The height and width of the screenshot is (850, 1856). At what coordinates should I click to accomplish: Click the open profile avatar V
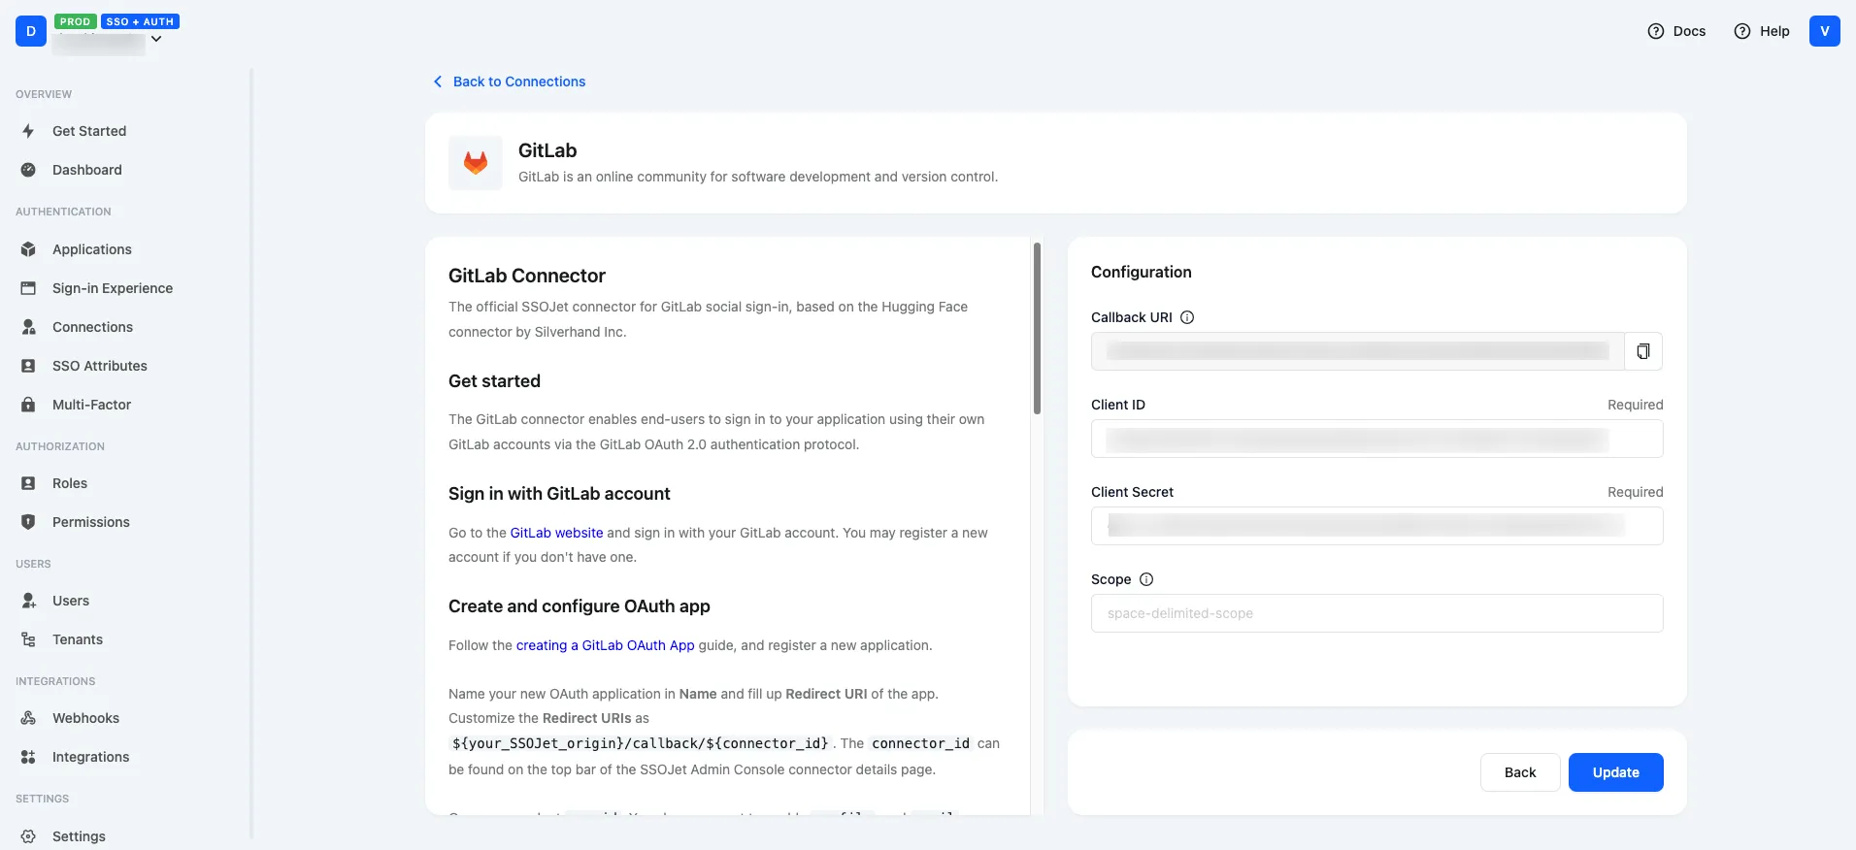[x=1826, y=30]
